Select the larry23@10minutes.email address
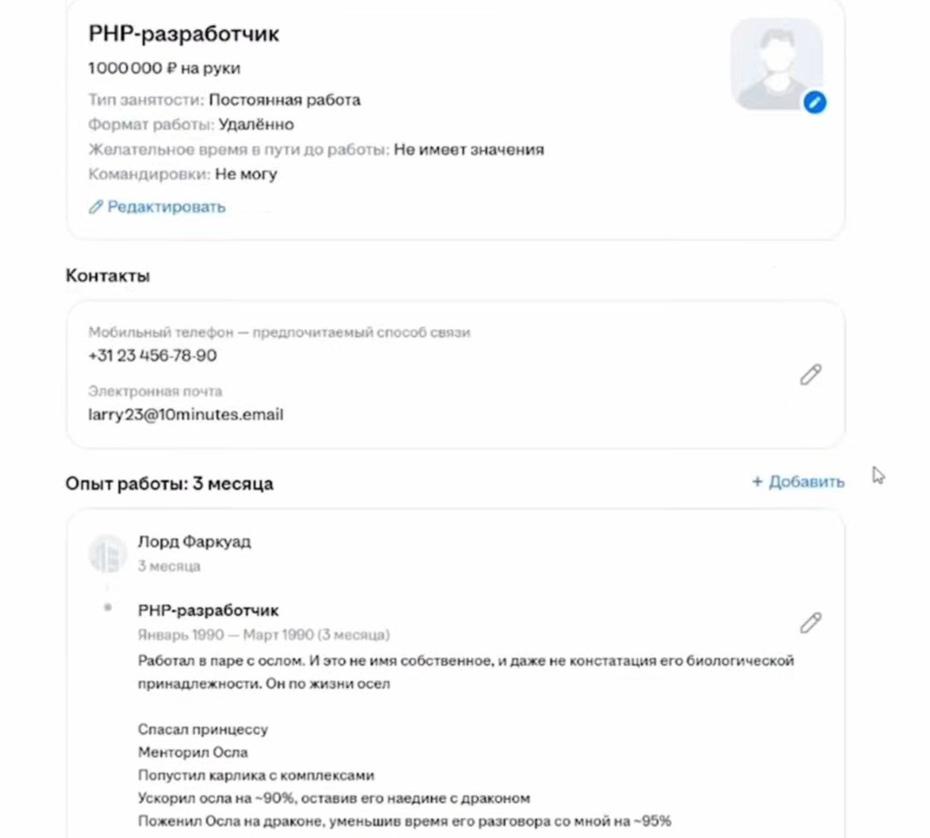 click(x=185, y=415)
